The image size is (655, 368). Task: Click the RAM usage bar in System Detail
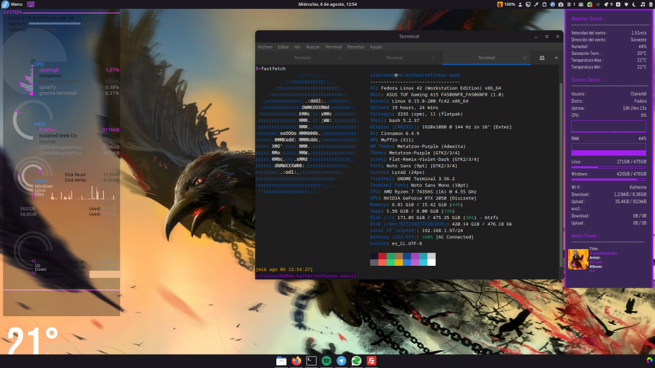pos(609,149)
